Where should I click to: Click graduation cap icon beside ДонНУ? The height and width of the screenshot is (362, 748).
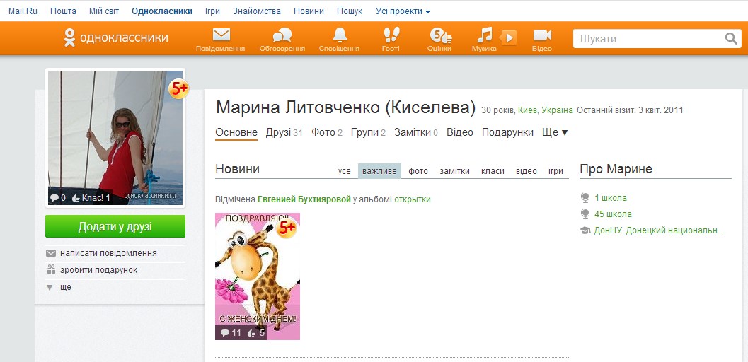click(585, 230)
